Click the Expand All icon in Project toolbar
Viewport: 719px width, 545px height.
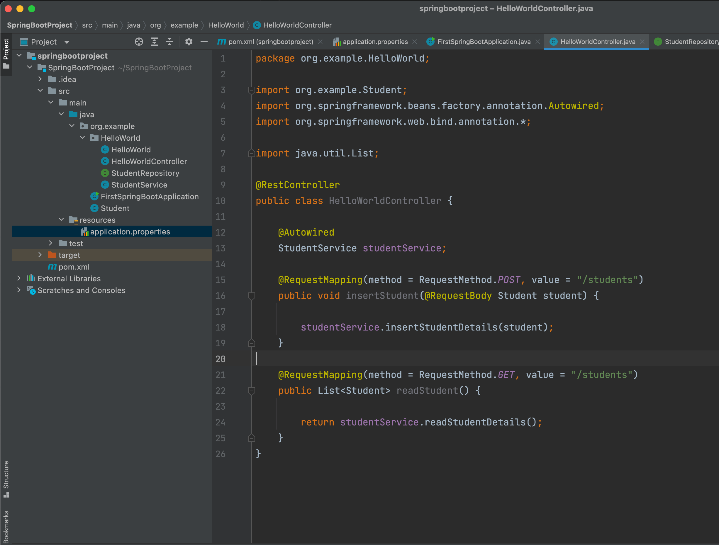[x=154, y=42]
